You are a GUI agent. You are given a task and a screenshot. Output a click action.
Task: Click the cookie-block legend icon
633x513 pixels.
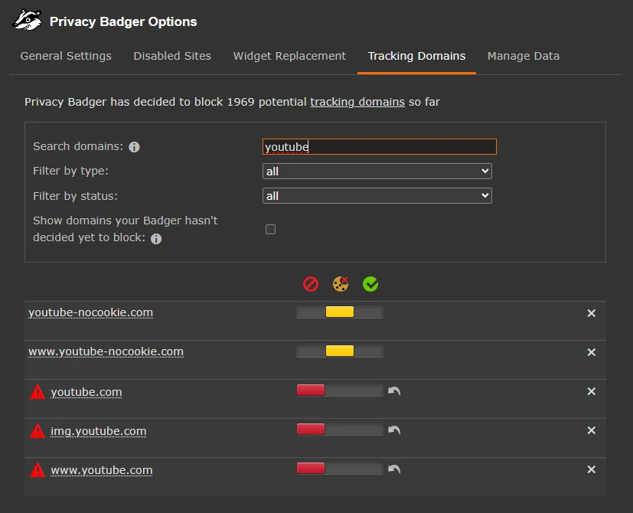point(341,284)
